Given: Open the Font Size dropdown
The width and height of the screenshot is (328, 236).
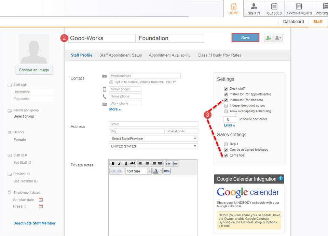Looking at the screenshot, I should tap(138, 171).
